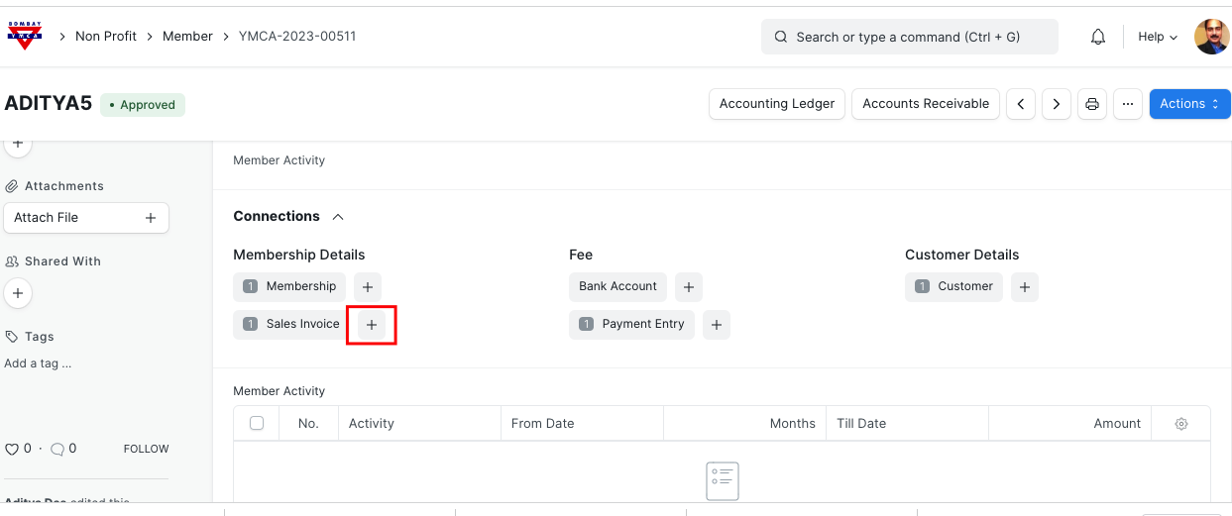Go to previous record arrow
1232x516 pixels.
click(x=1021, y=104)
